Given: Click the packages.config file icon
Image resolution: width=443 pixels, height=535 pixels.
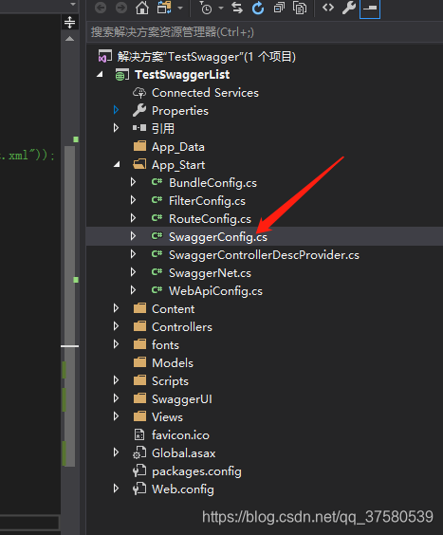Looking at the screenshot, I should point(139,470).
